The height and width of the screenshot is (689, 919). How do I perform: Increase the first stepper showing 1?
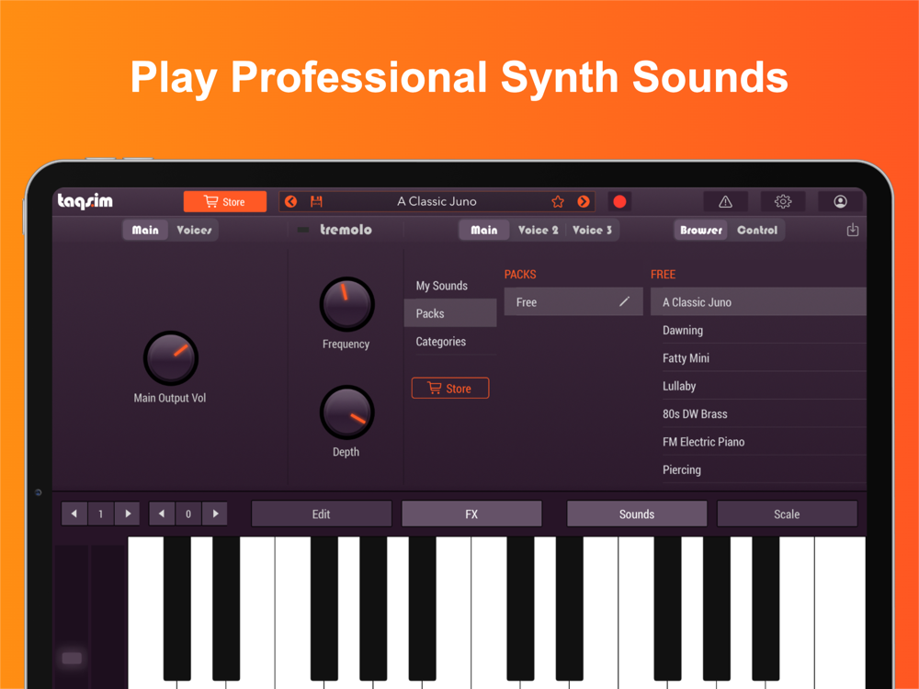coord(127,514)
